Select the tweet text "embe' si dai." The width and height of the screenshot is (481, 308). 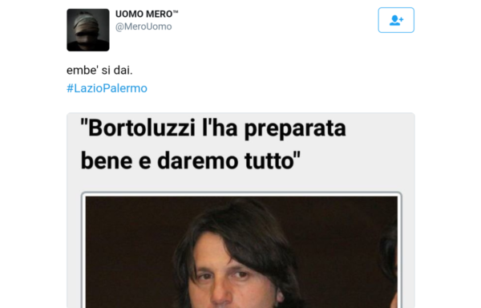99,71
